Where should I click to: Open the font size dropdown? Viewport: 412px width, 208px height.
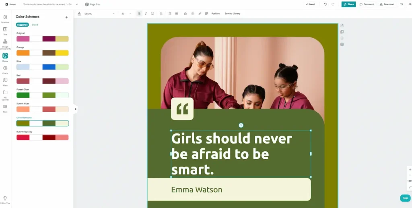pos(126,14)
